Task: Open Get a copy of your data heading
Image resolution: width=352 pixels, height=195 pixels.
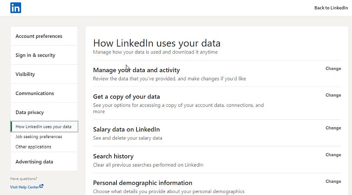Action: (x=126, y=97)
